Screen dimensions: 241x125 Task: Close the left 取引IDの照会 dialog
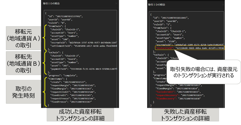[x=116, y=4]
